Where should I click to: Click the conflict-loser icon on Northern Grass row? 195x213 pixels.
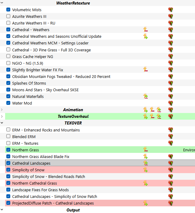[145, 150]
